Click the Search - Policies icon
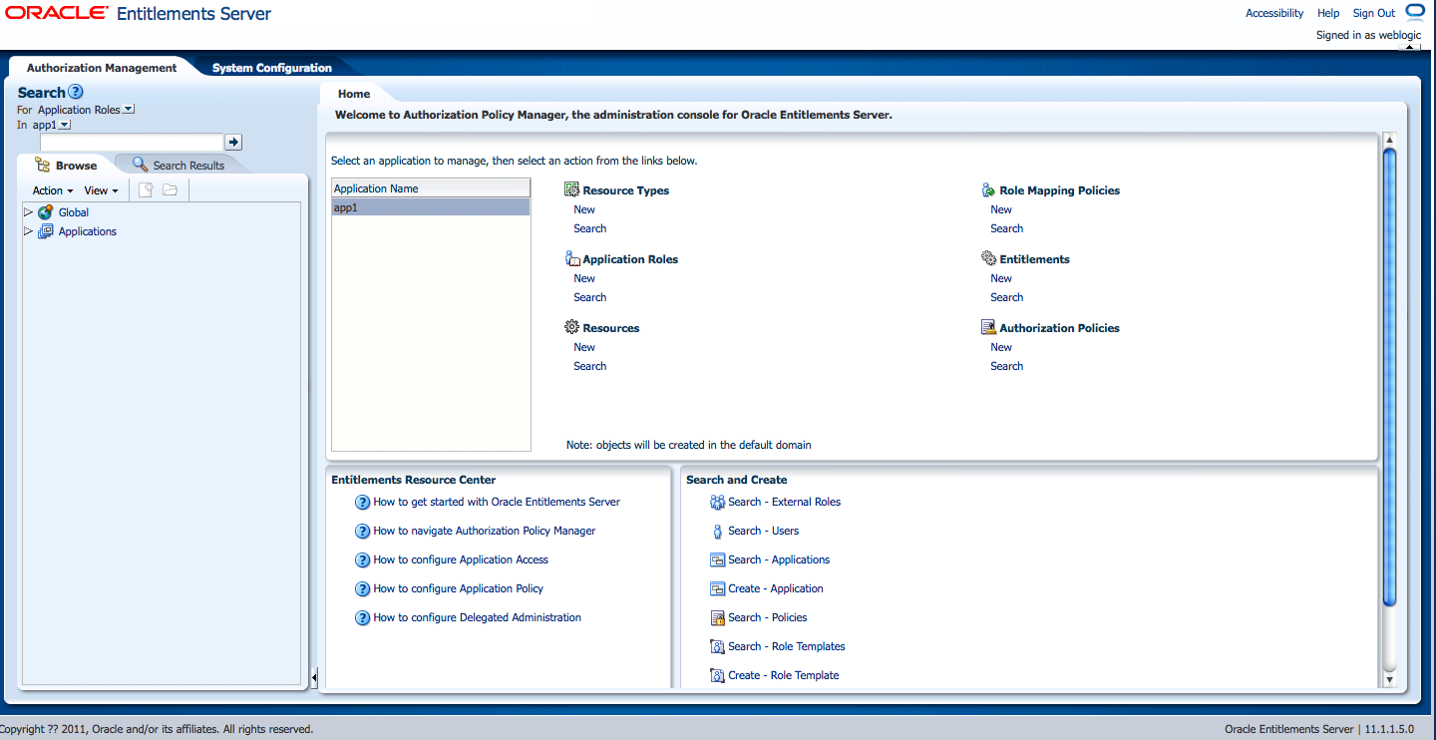The width and height of the screenshot is (1436, 740). pyautogui.click(x=717, y=617)
